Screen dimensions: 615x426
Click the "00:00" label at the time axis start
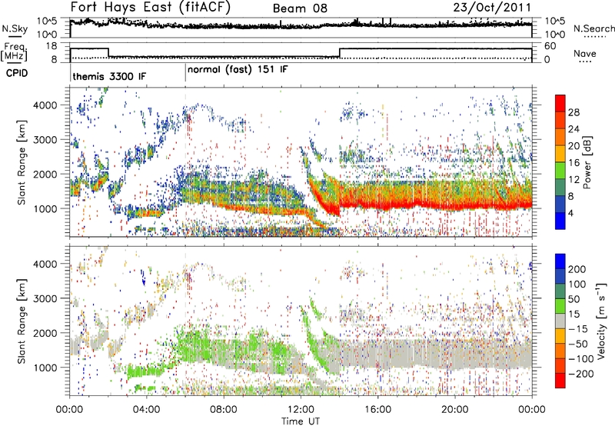click(69, 409)
